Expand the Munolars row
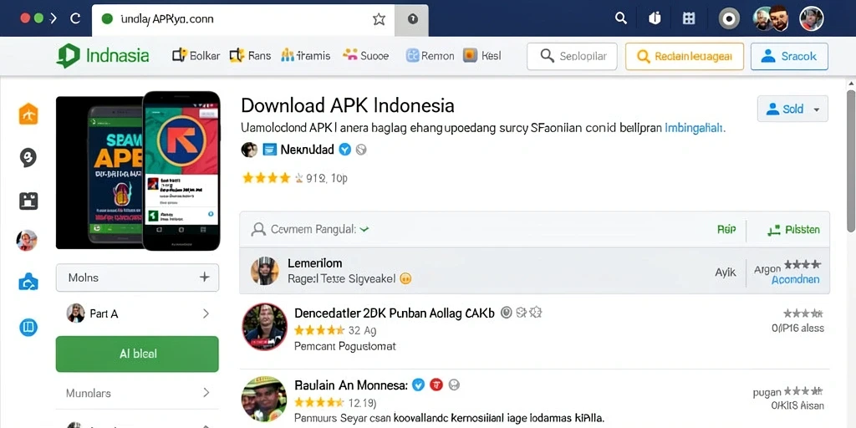856x428 pixels. (138, 393)
